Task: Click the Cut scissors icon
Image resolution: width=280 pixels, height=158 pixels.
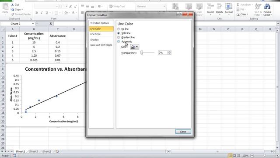Action: (x=12, y=5)
